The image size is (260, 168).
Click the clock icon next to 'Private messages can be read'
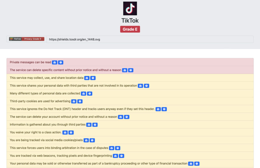[61, 62]
